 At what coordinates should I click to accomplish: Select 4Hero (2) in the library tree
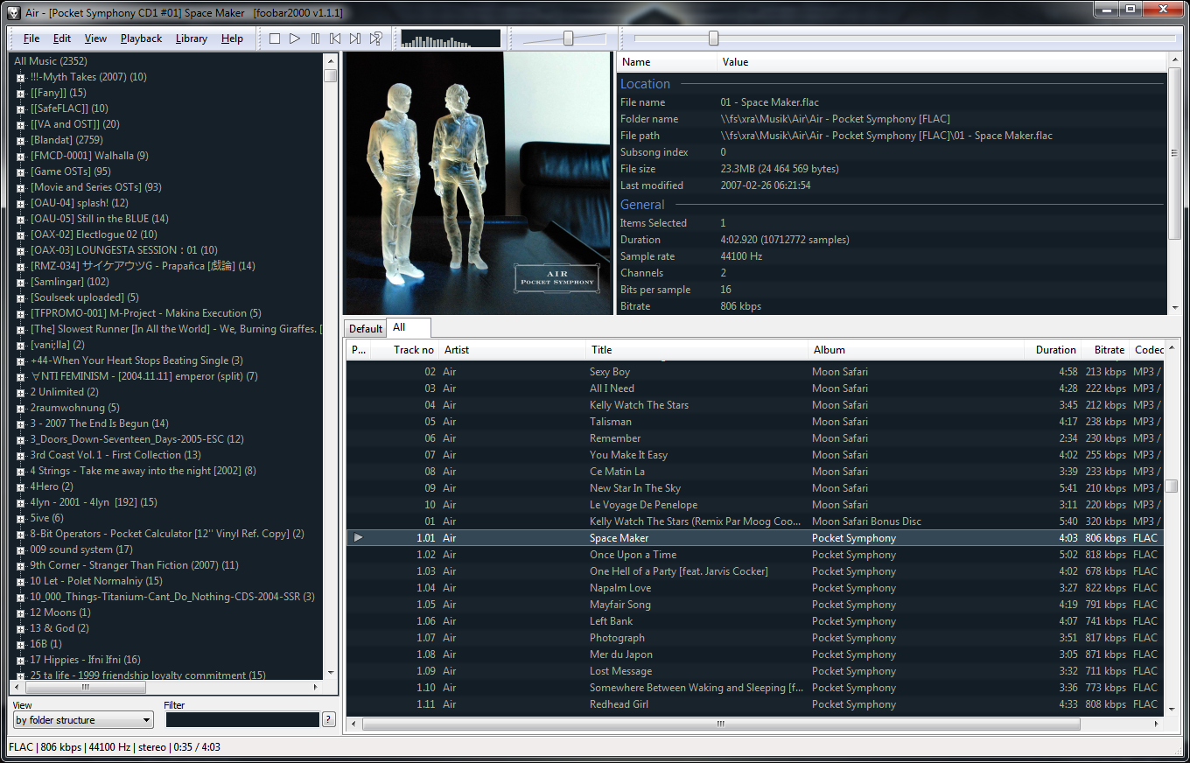coord(52,486)
